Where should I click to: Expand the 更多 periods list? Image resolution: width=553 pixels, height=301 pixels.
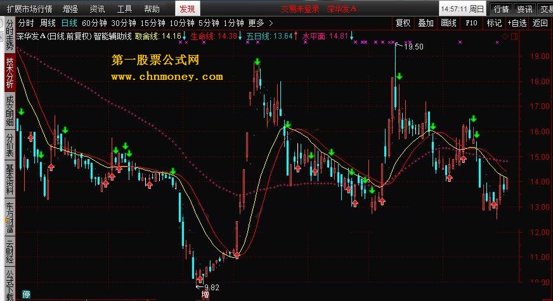click(260, 23)
